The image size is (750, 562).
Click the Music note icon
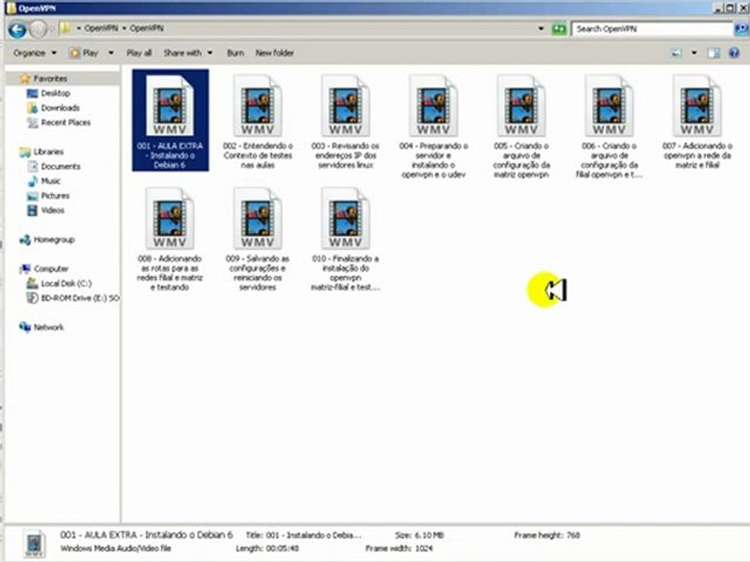tap(33, 181)
